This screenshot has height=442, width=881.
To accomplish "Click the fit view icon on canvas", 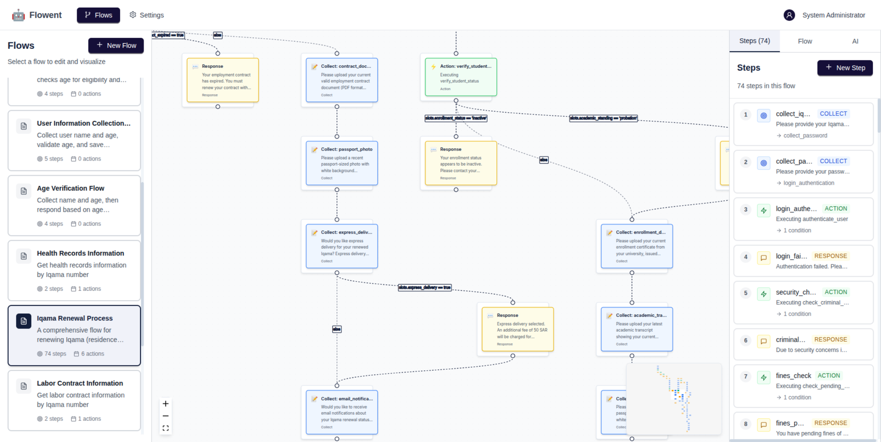I will (x=166, y=428).
